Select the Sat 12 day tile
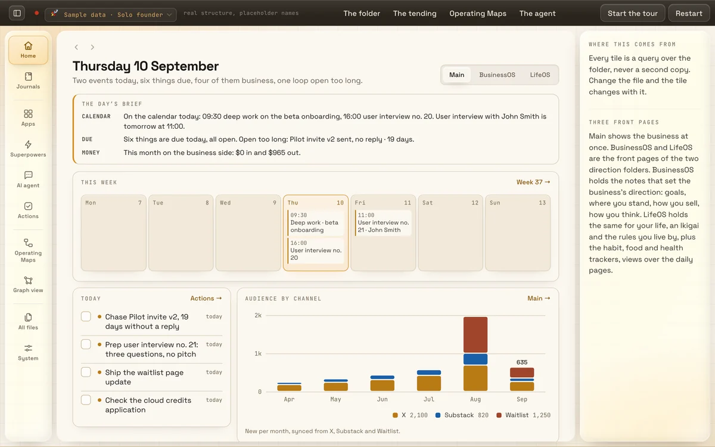Image resolution: width=715 pixels, height=447 pixels. (450, 233)
